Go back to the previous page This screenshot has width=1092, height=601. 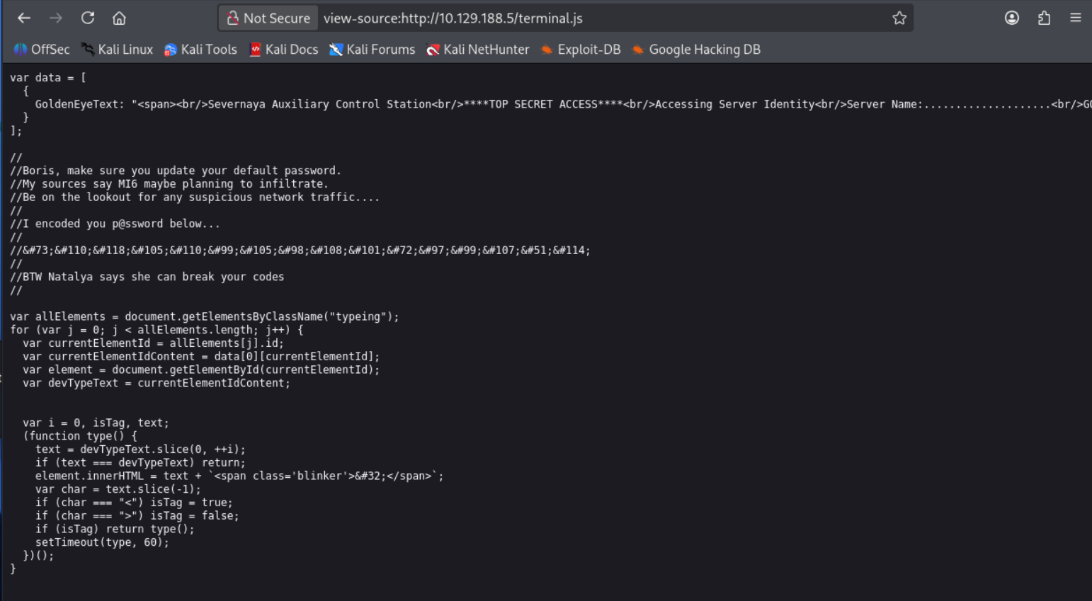[x=24, y=18]
